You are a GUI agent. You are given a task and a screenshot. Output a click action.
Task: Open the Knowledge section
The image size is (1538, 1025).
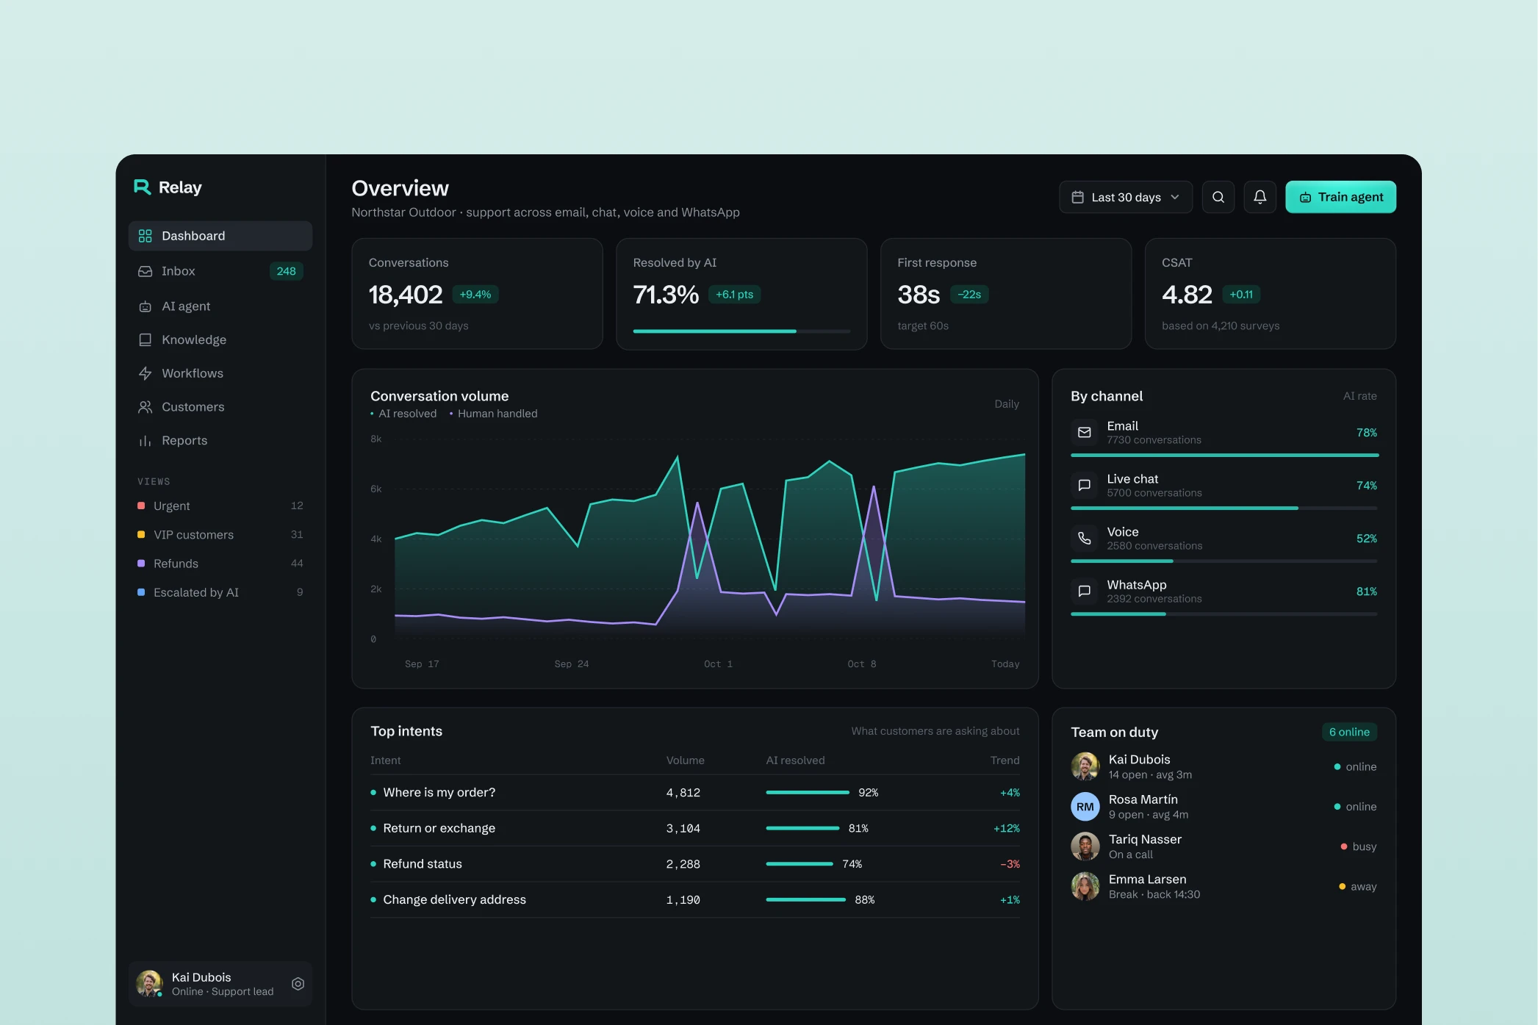[x=220, y=339]
